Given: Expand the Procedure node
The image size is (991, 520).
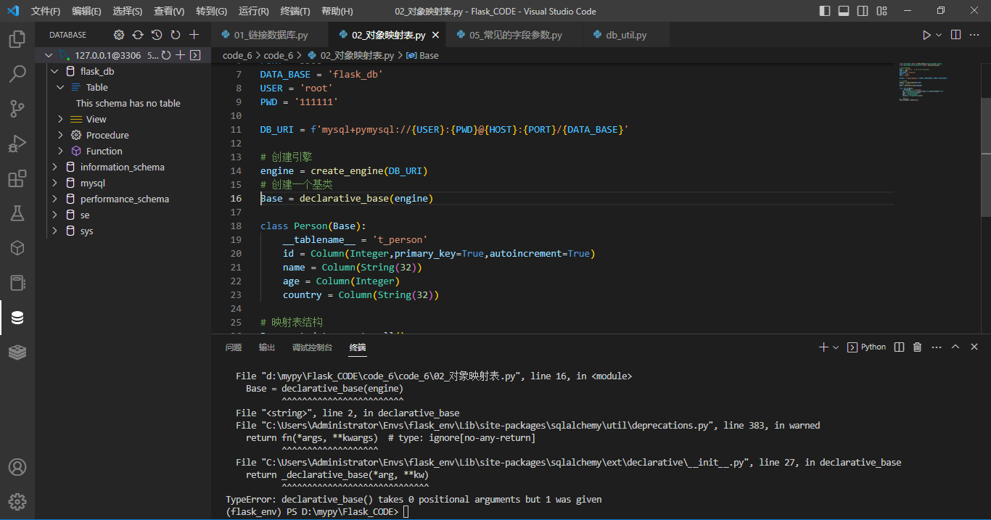Looking at the screenshot, I should pos(61,135).
